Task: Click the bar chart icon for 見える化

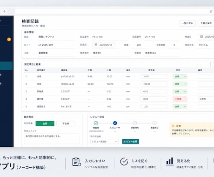Action: pyautogui.click(x=170, y=162)
